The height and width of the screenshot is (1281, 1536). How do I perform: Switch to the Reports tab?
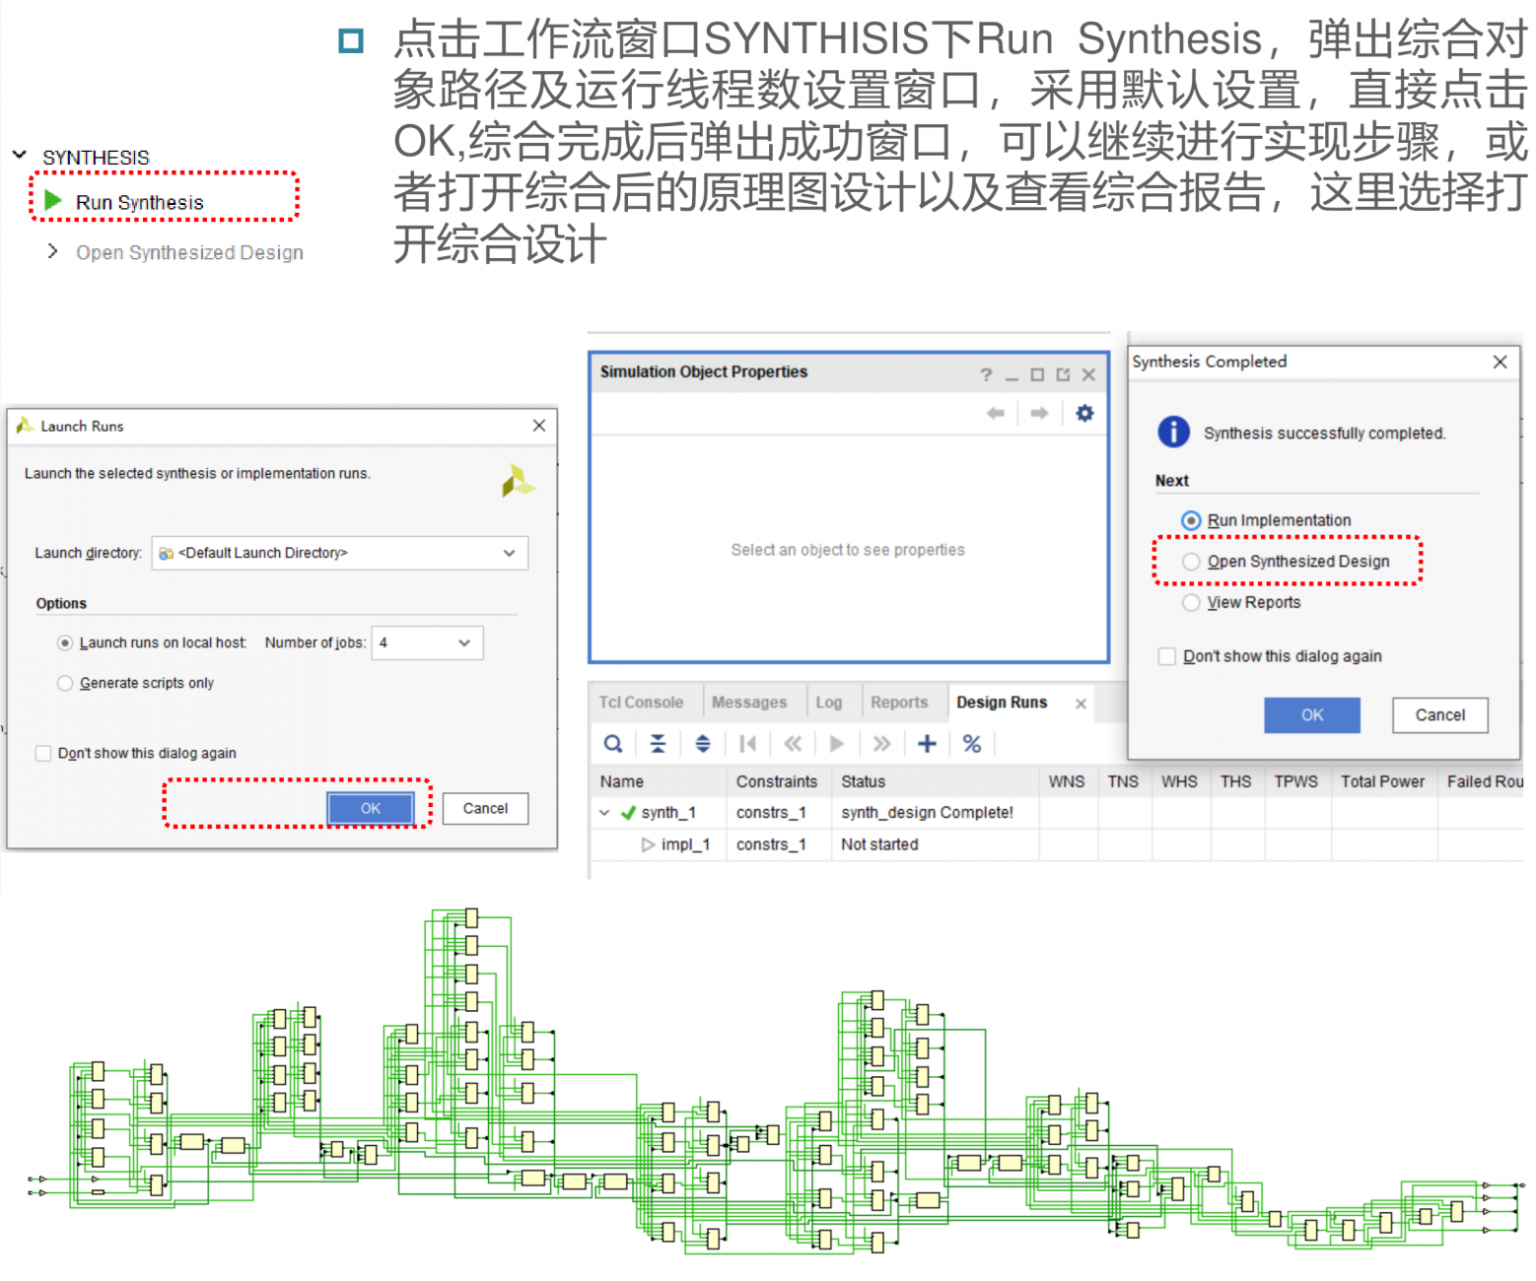coord(899,703)
